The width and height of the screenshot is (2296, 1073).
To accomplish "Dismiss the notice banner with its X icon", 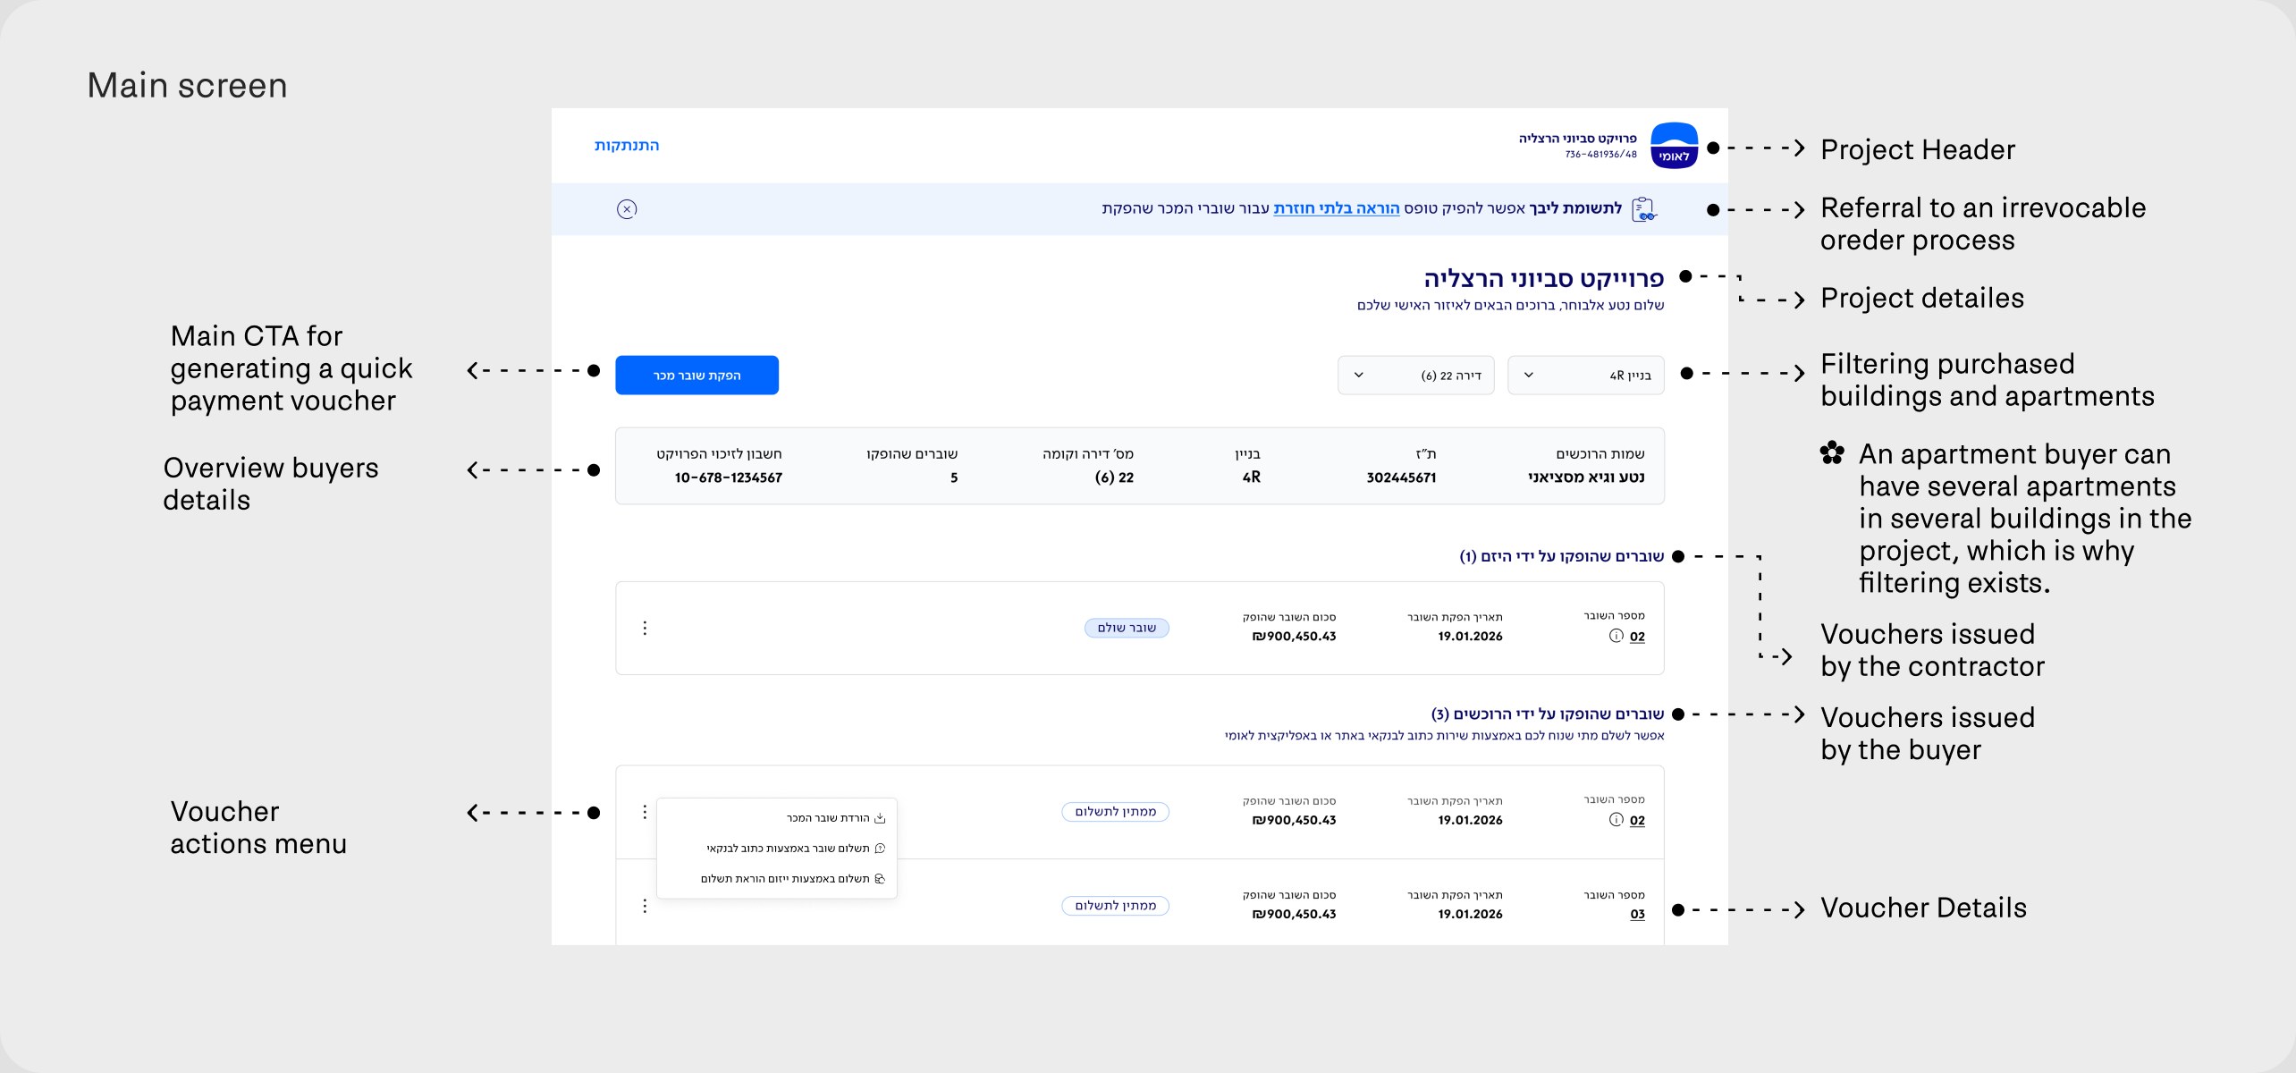I will pos(627,209).
